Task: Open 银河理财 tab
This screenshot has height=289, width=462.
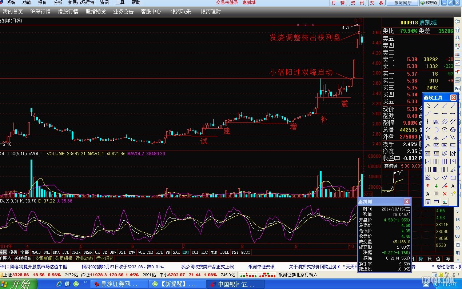Action: [211, 12]
